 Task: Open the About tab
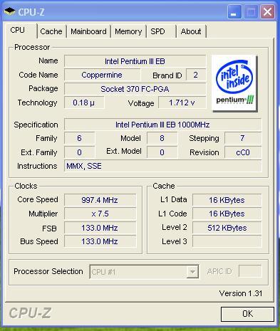click(x=191, y=31)
